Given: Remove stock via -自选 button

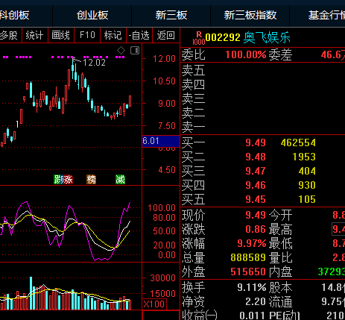Looking at the screenshot, I should (x=139, y=35).
